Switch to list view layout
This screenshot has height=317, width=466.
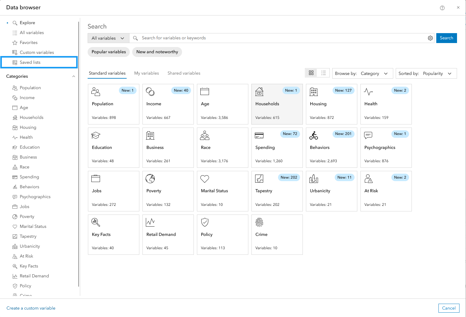click(x=324, y=73)
